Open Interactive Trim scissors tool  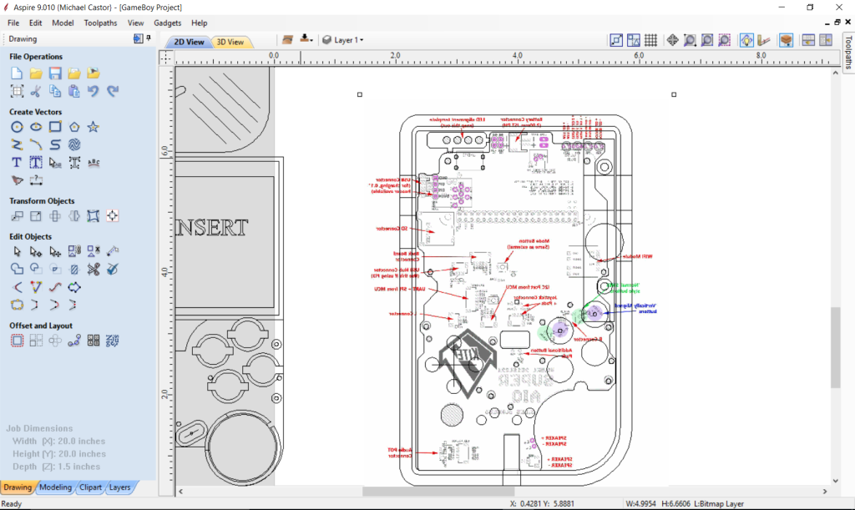tap(94, 269)
